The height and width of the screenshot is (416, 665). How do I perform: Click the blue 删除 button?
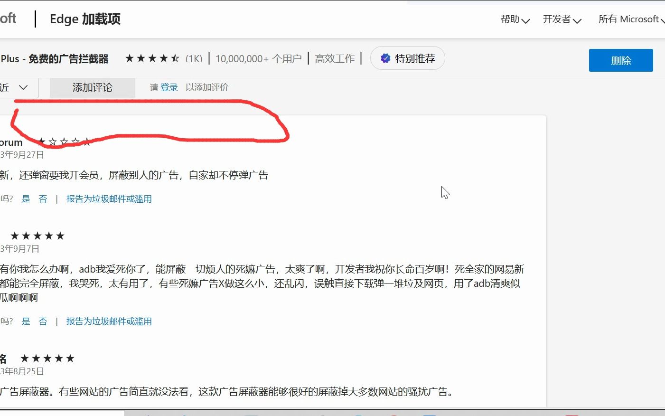[x=621, y=60]
